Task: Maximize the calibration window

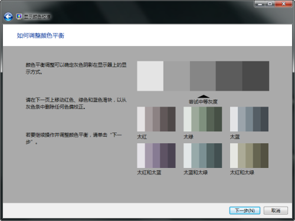Action: point(270,4)
